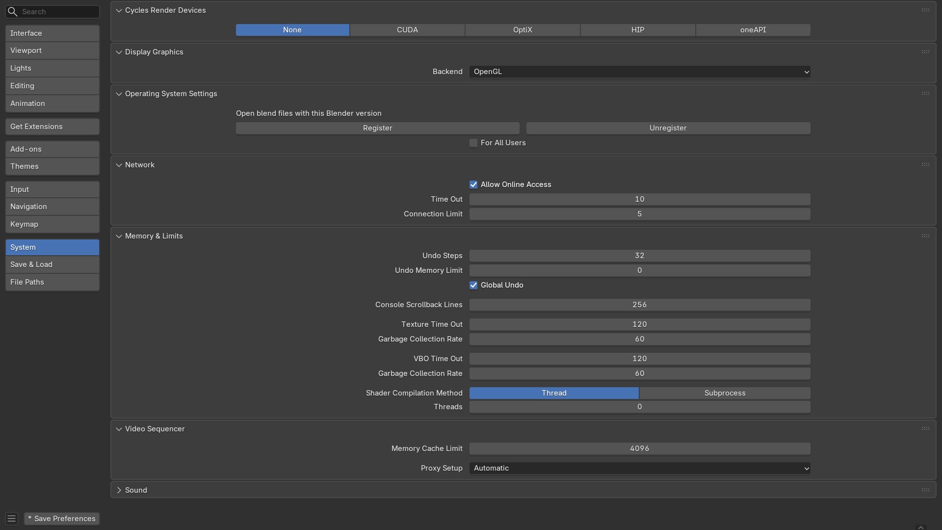Click the Console Scrollback Lines field
Image resolution: width=942 pixels, height=530 pixels.
coord(640,305)
